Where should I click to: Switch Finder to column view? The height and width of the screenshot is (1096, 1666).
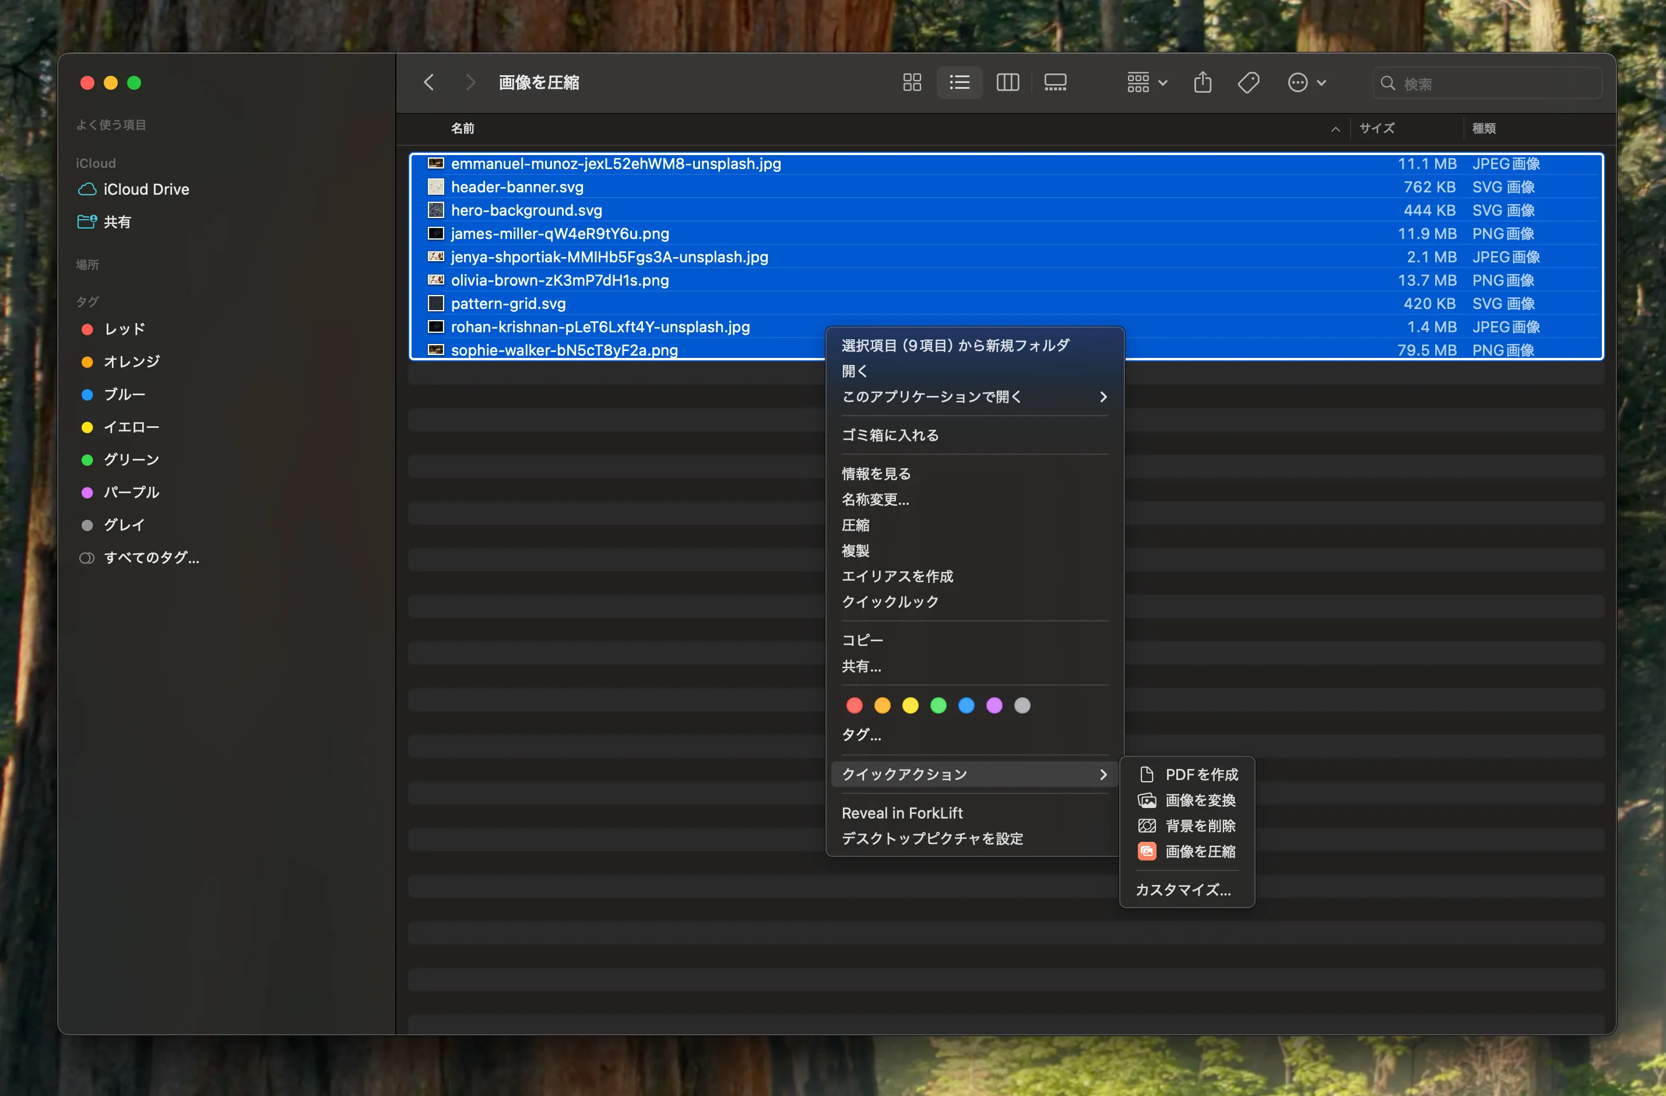(x=1007, y=83)
